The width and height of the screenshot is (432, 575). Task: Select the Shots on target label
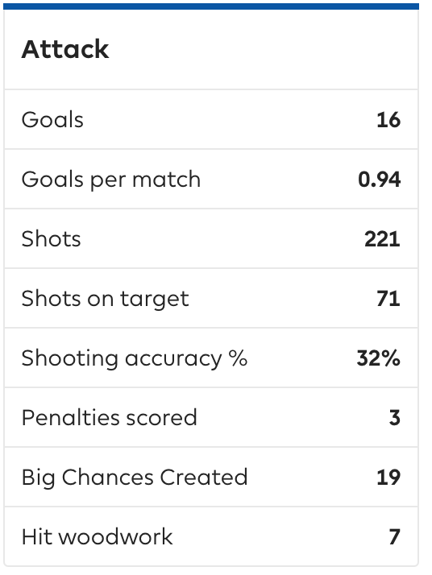pyautogui.click(x=105, y=299)
